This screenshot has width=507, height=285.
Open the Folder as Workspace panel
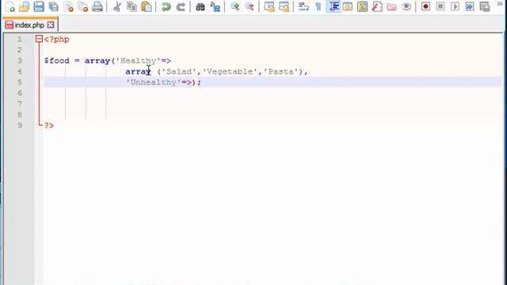(x=391, y=6)
